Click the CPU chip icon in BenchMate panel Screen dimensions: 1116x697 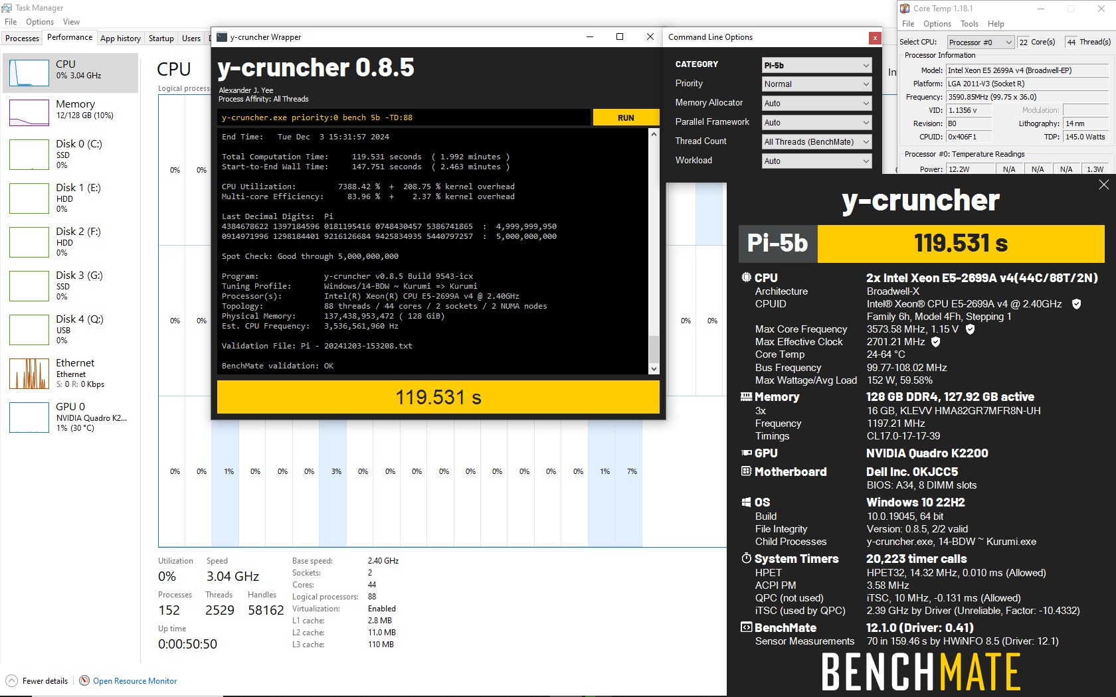(747, 277)
